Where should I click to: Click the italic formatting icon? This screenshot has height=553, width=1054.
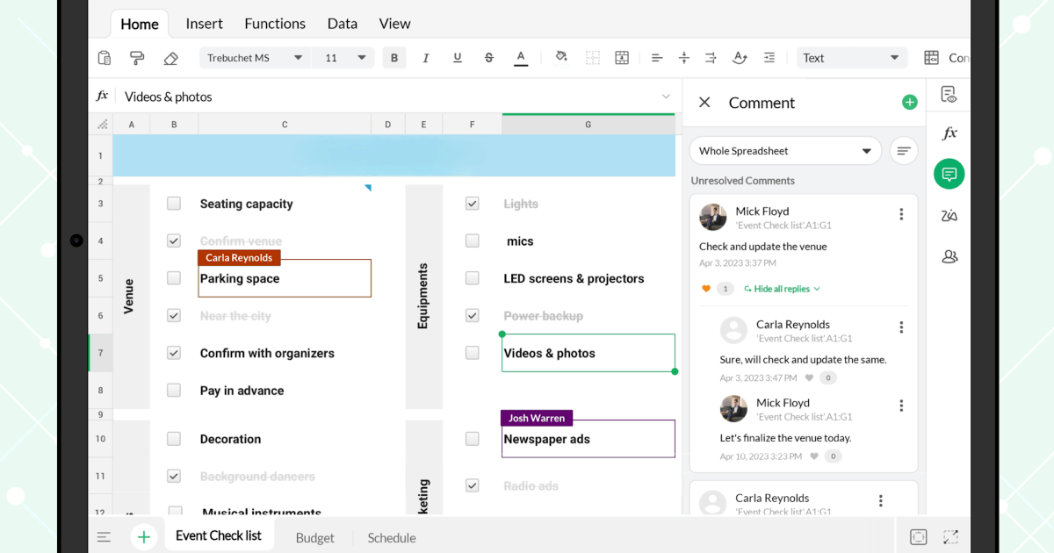pyautogui.click(x=425, y=57)
